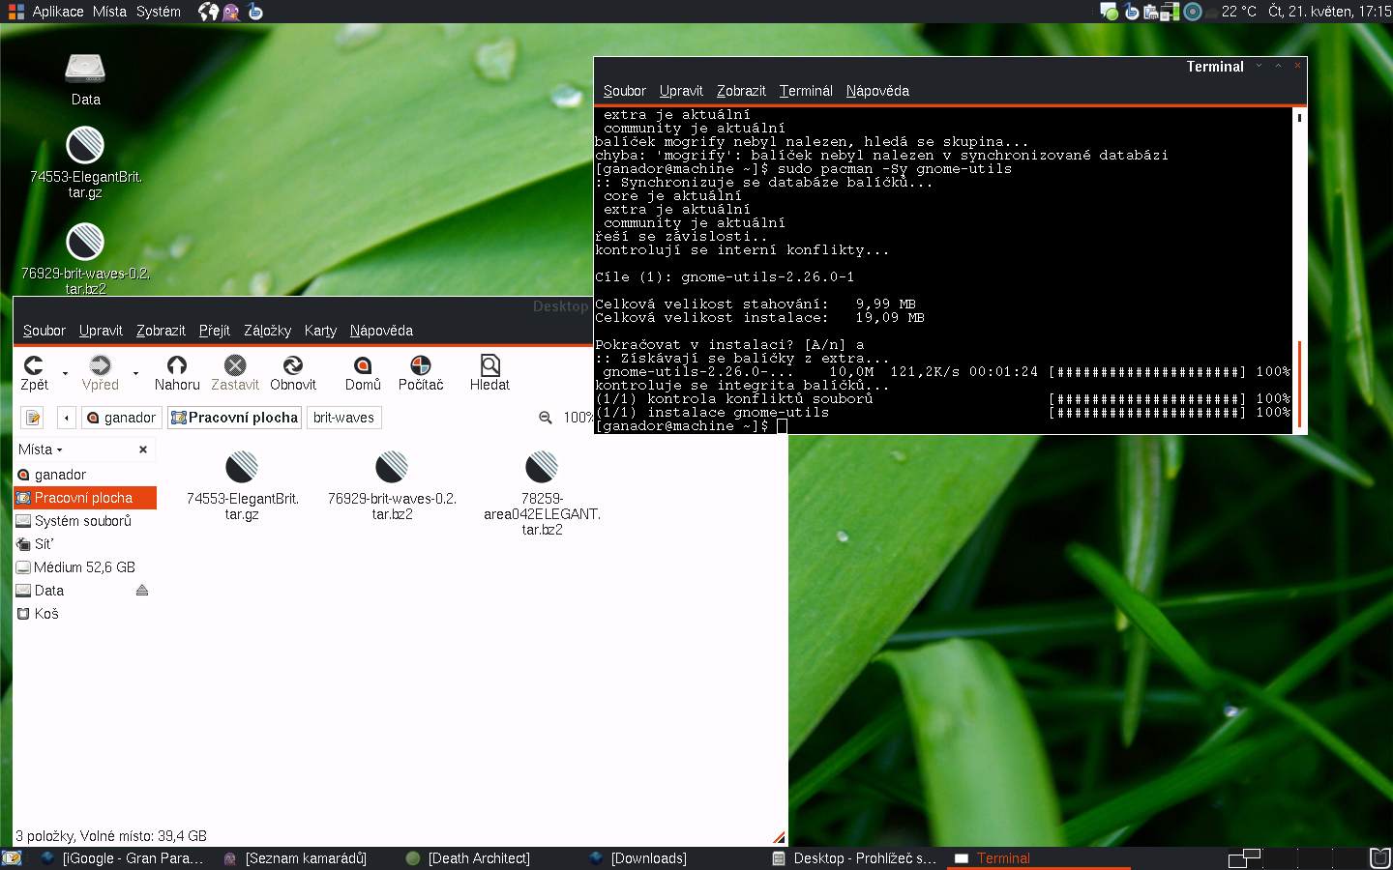Image resolution: width=1393 pixels, height=870 pixels.
Task: Go to home folder with Domů
Action: [363, 372]
